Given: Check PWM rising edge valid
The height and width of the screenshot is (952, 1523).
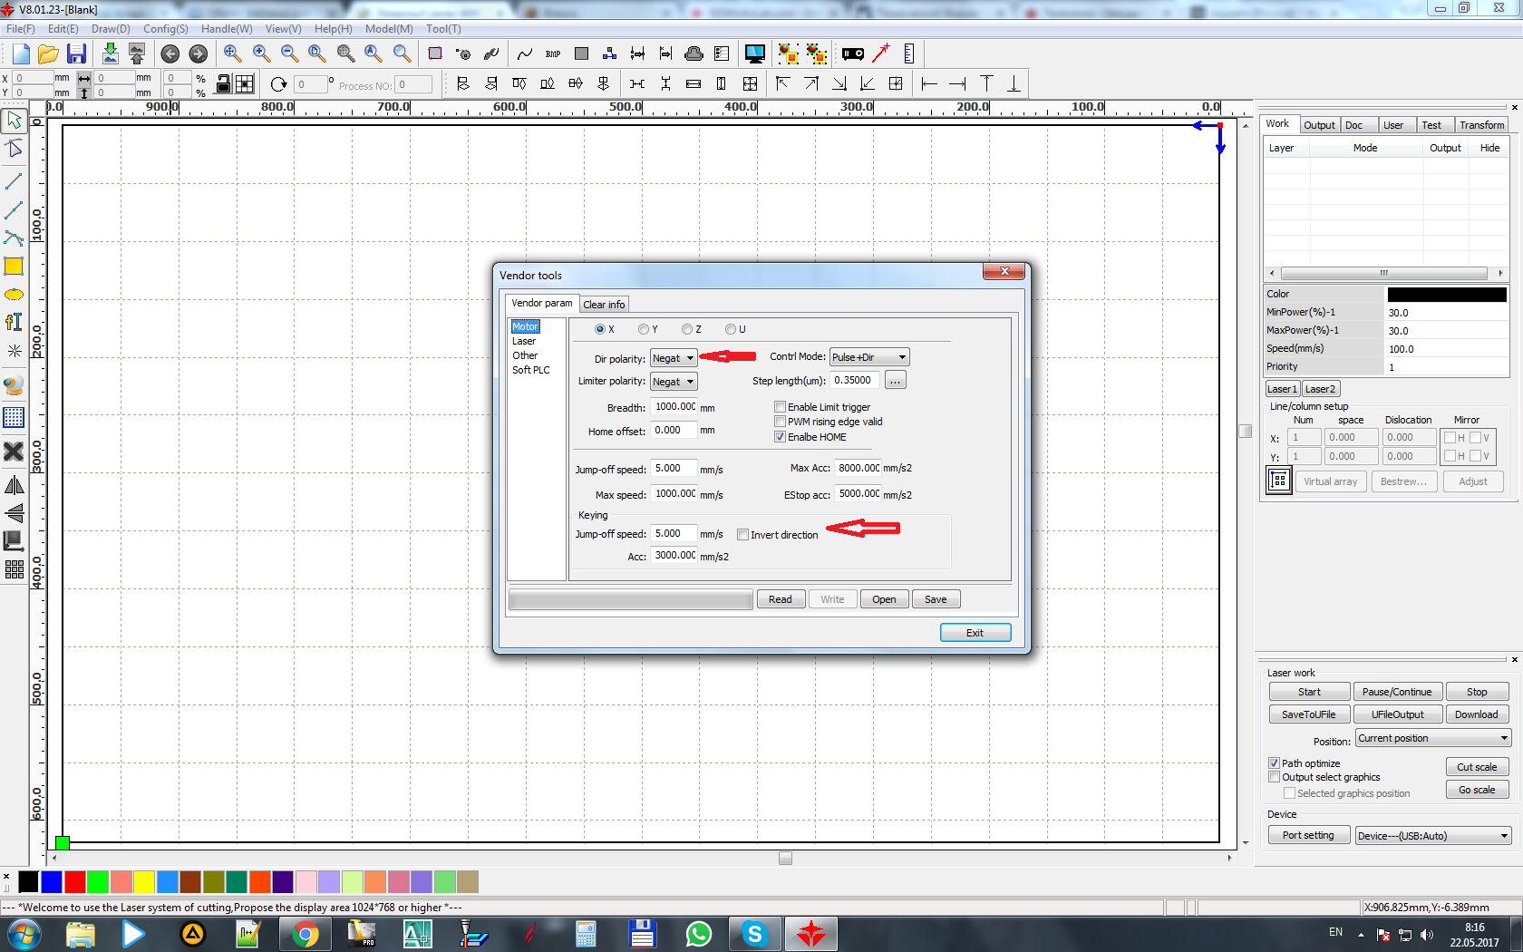Looking at the screenshot, I should (780, 422).
